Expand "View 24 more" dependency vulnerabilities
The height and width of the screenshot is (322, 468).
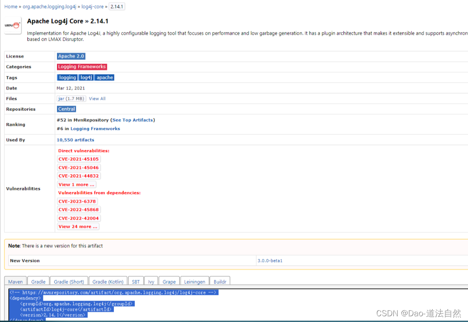pyautogui.click(x=78, y=226)
